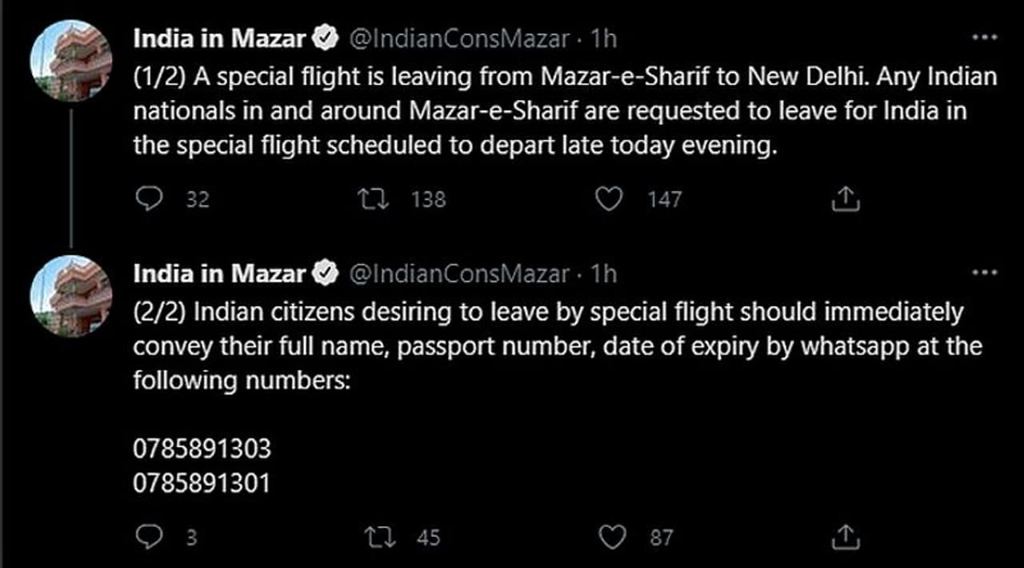Open more options menu on second tweet
This screenshot has height=568, width=1024.
point(983,274)
